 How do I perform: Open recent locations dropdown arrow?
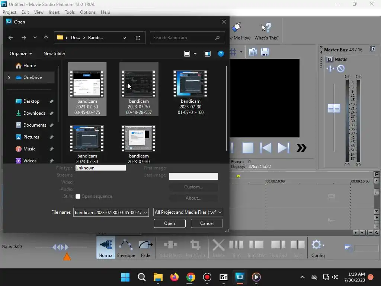pyautogui.click(x=35, y=38)
